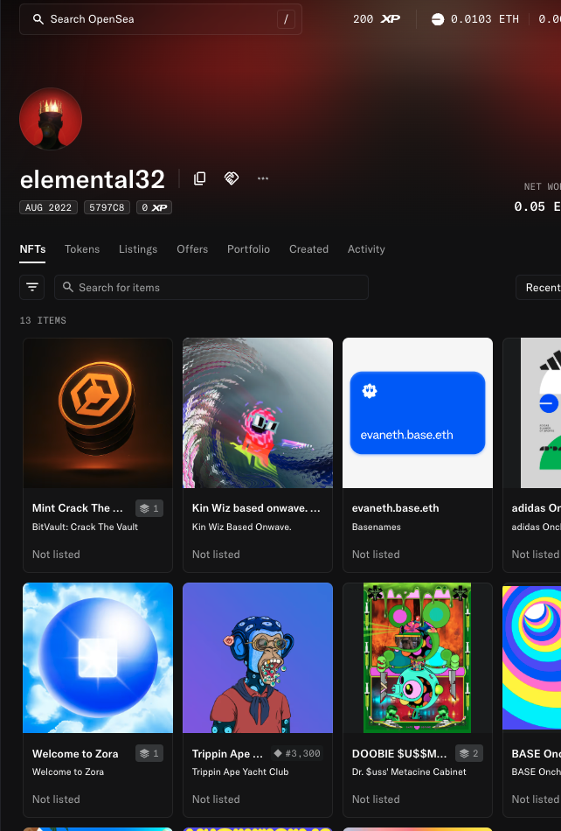Toggle the filter panel icon

click(x=32, y=287)
